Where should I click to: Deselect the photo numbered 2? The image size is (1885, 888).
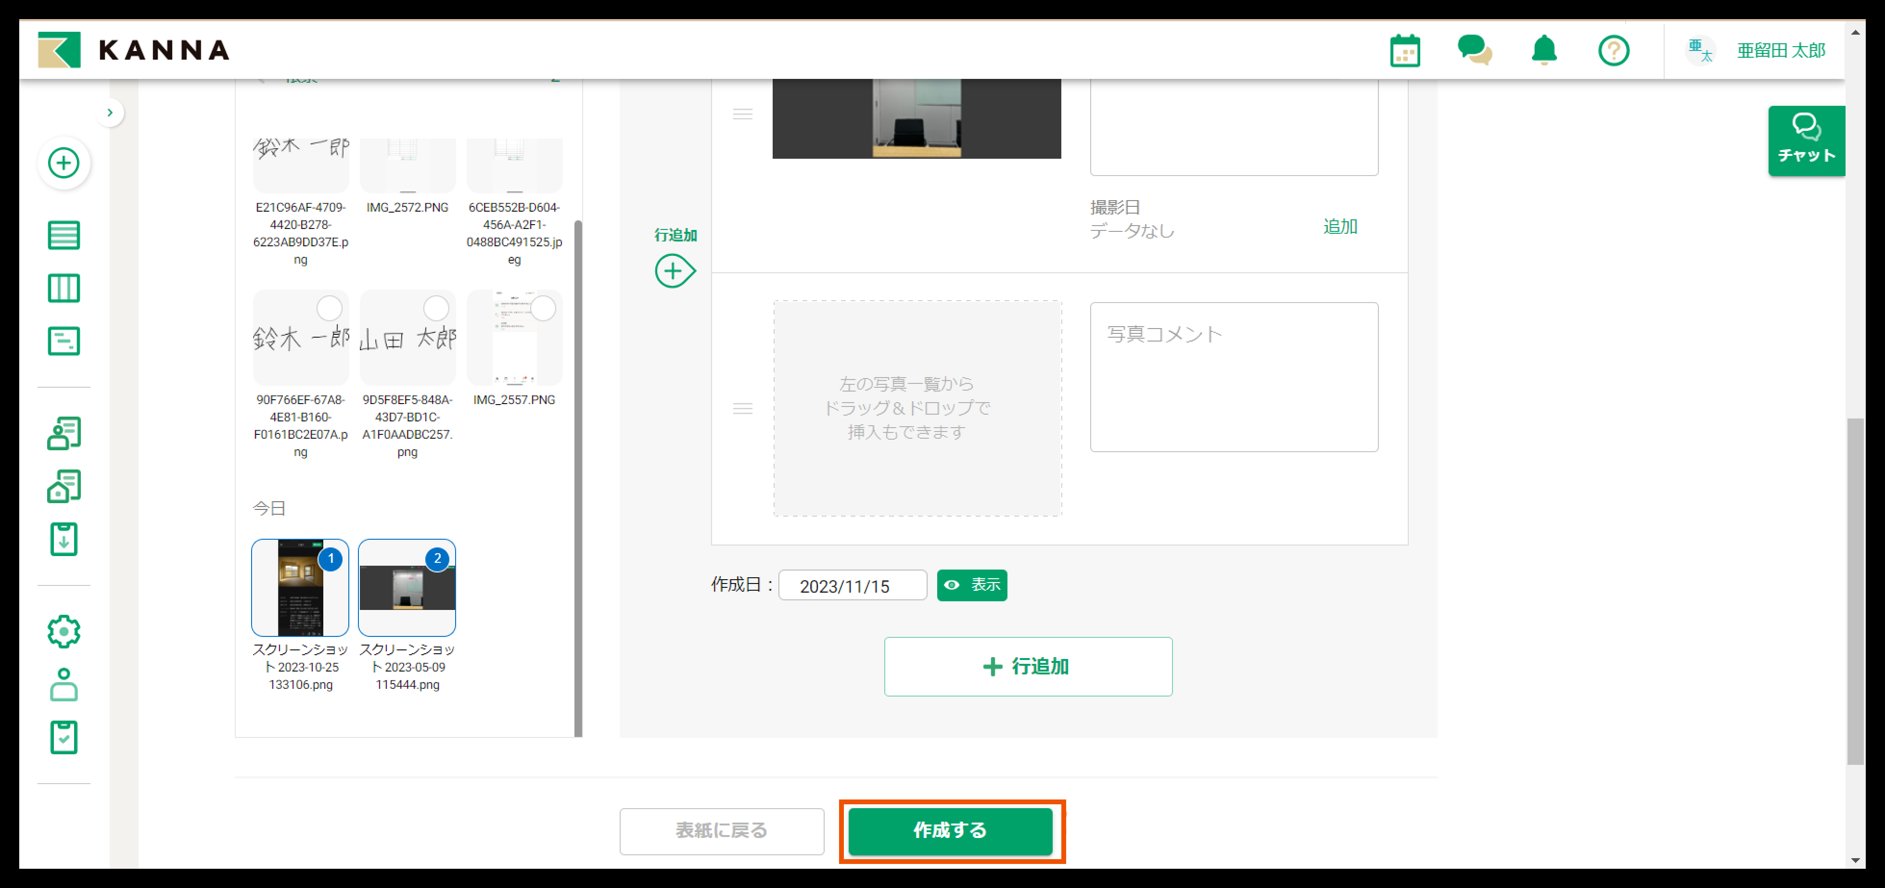[x=437, y=559]
